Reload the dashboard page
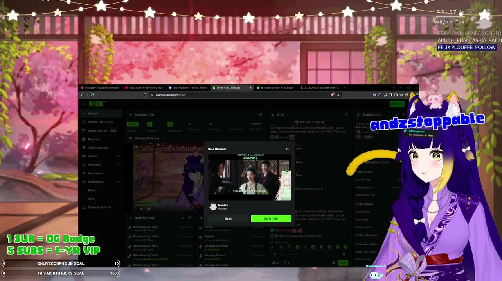The height and width of the screenshot is (281, 502). [x=92, y=95]
